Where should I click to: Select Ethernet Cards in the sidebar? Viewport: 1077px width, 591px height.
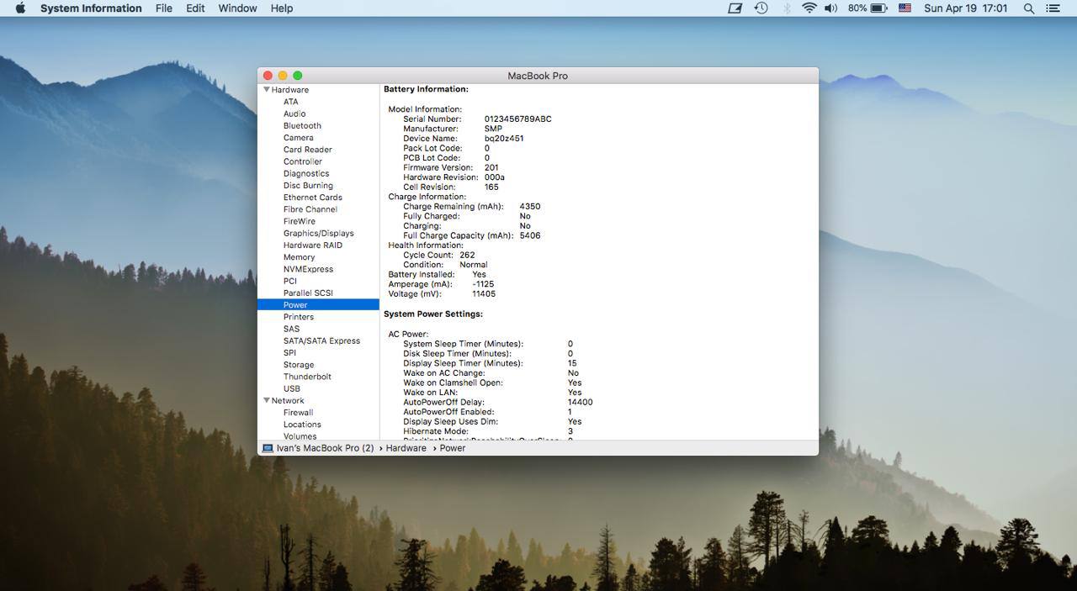[x=313, y=198]
